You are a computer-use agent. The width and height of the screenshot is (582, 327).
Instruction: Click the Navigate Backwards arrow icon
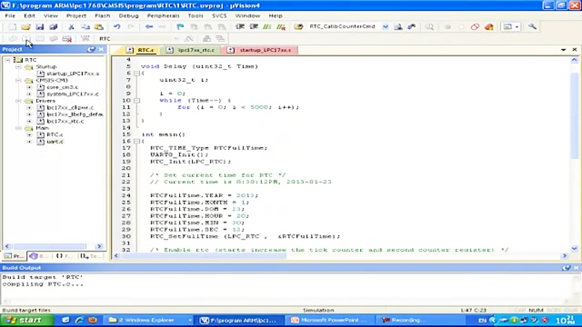tap(149, 27)
